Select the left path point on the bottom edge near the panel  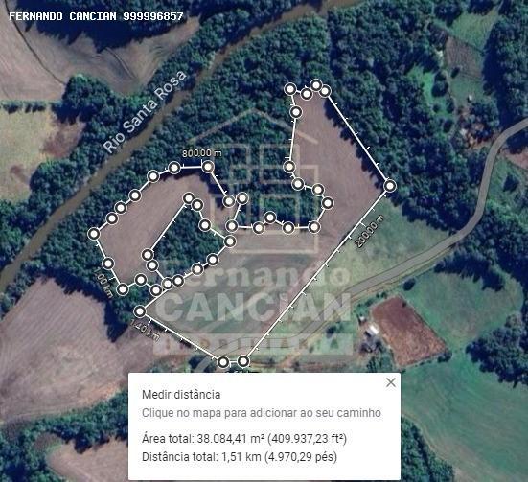coord(222,362)
